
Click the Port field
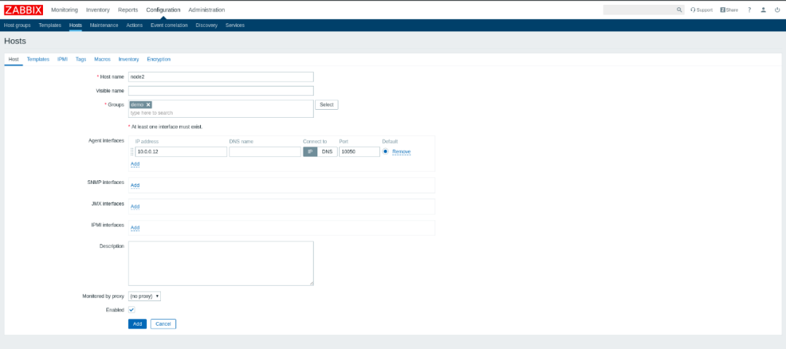[360, 152]
